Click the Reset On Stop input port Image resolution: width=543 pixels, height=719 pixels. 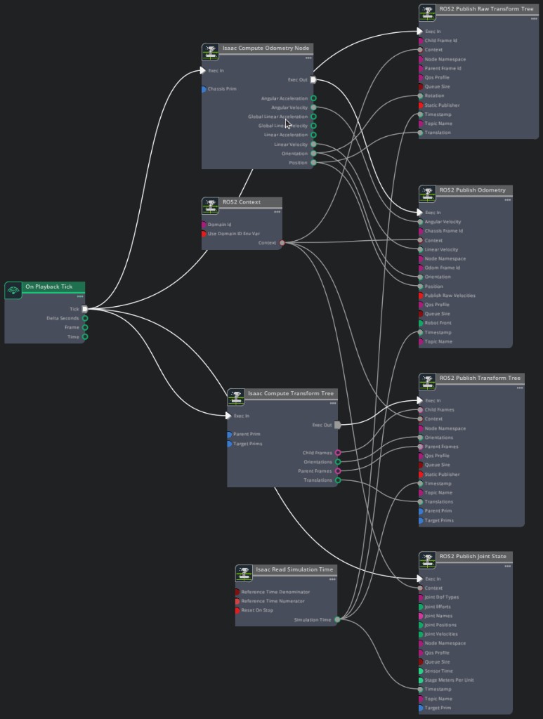[237, 610]
